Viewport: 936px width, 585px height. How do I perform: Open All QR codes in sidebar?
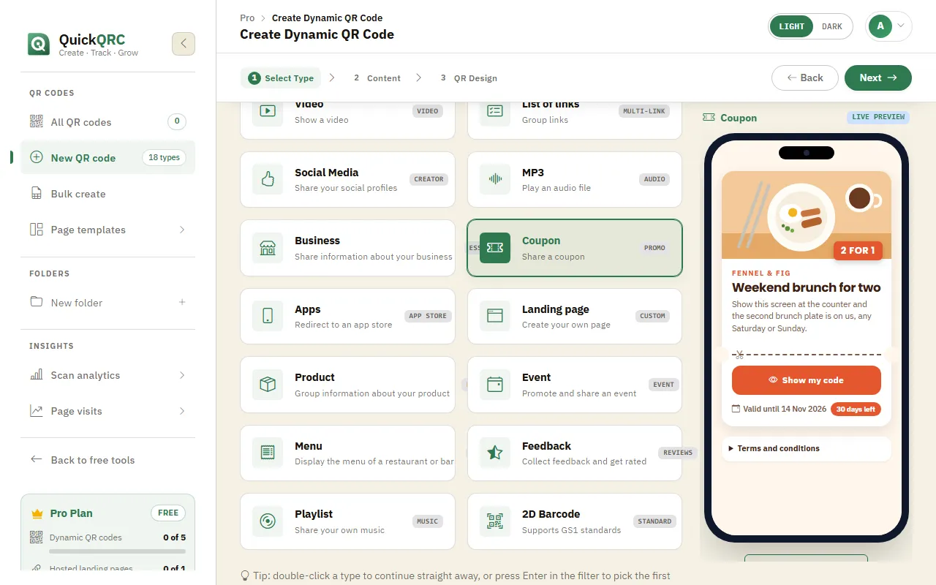[108, 122]
